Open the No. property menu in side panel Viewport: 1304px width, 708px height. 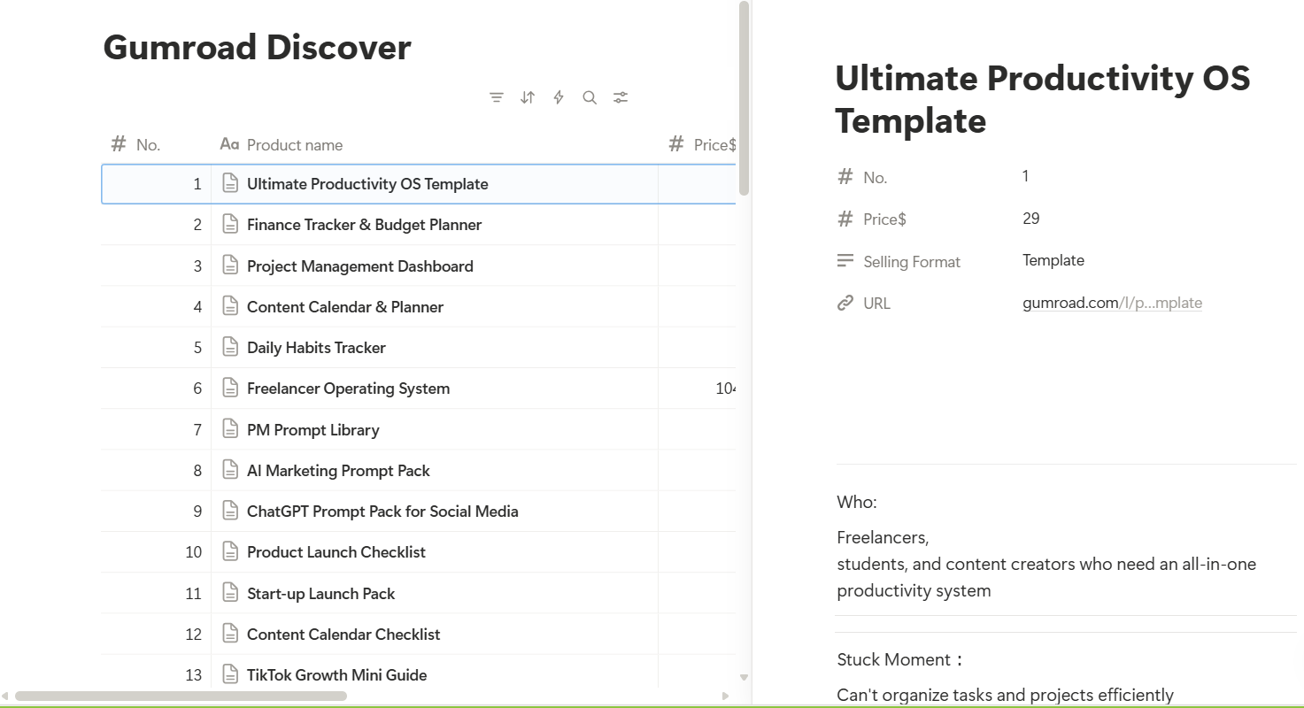click(x=875, y=176)
